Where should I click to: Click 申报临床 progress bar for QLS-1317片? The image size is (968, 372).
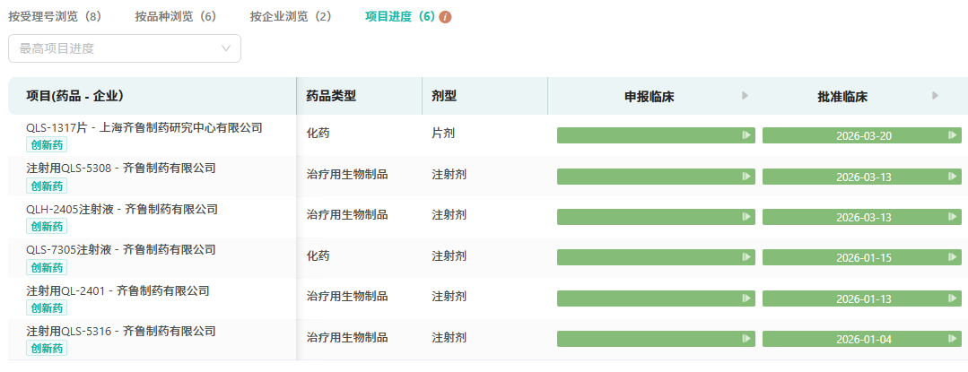(x=656, y=135)
